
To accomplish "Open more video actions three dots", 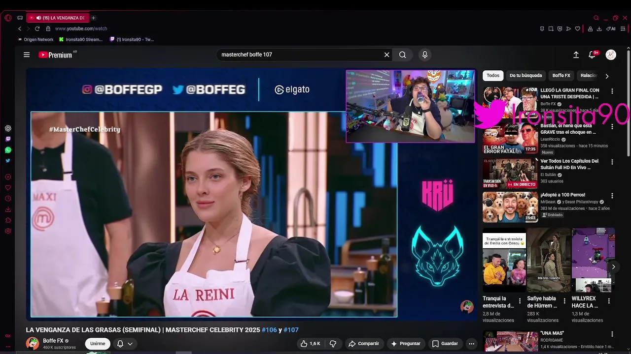I will click(x=471, y=344).
